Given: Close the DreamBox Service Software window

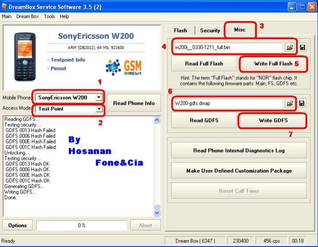Looking at the screenshot, I should pyautogui.click(x=312, y=7).
